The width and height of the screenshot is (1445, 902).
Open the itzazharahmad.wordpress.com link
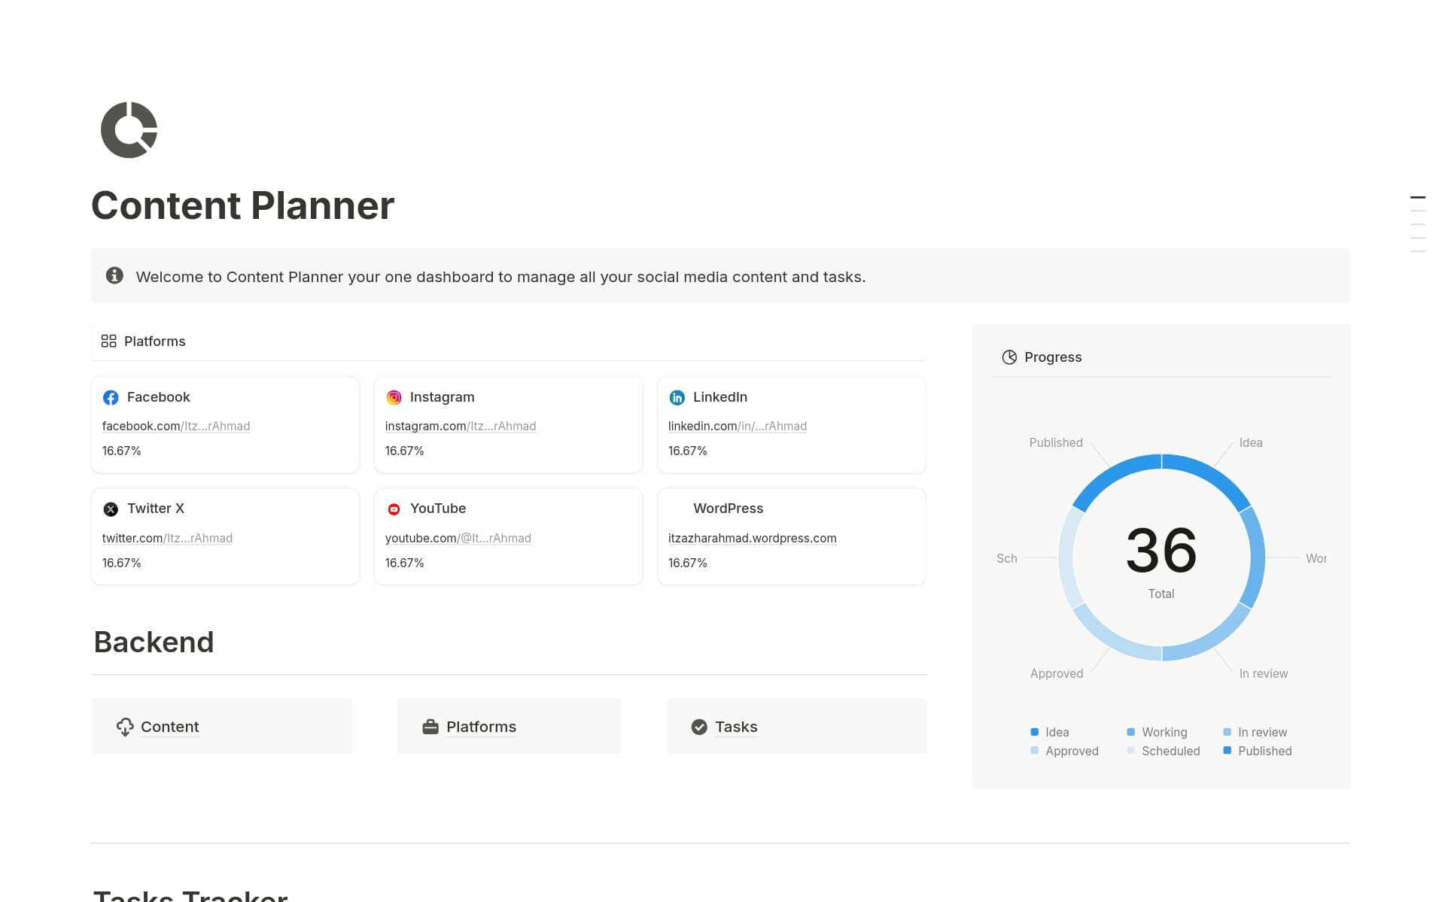click(752, 538)
